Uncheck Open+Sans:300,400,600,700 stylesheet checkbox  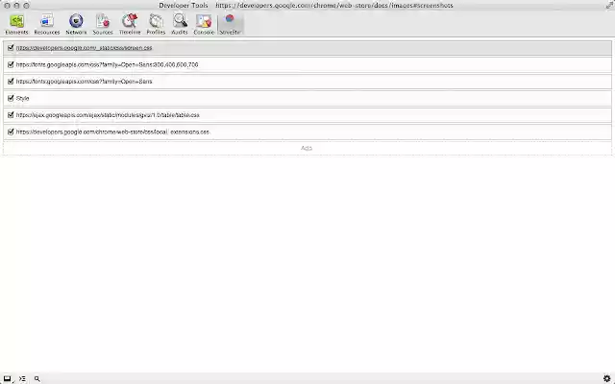coord(11,64)
